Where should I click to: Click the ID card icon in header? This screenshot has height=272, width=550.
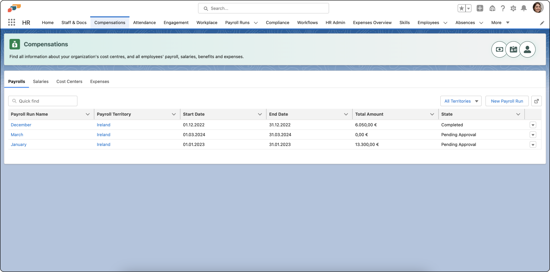pos(513,50)
